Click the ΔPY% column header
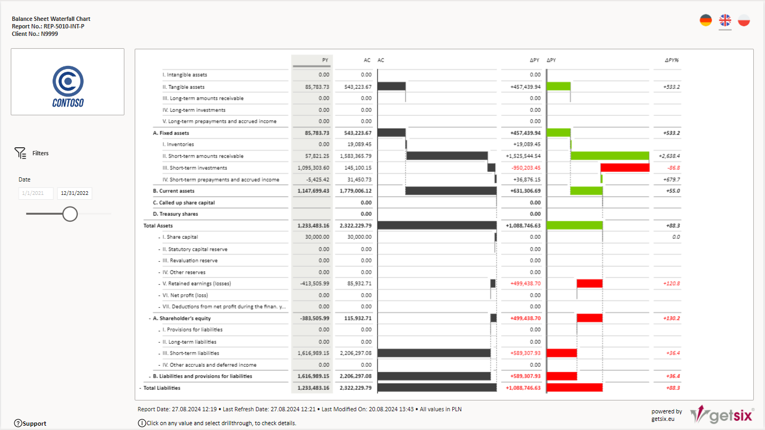 (672, 60)
